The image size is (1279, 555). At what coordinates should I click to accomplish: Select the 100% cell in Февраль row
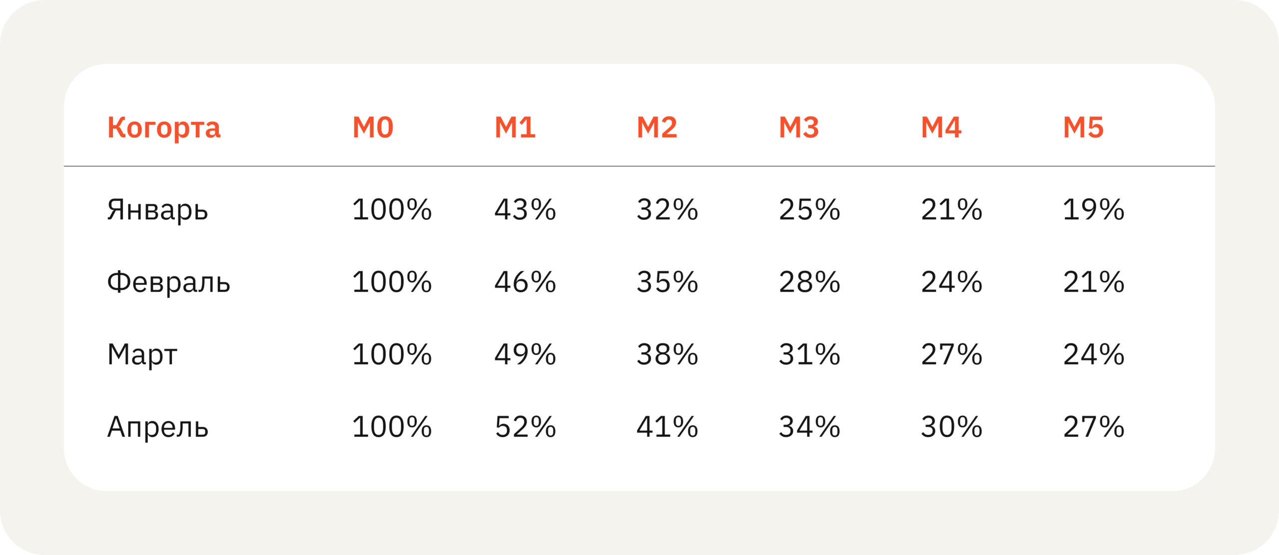(x=392, y=282)
